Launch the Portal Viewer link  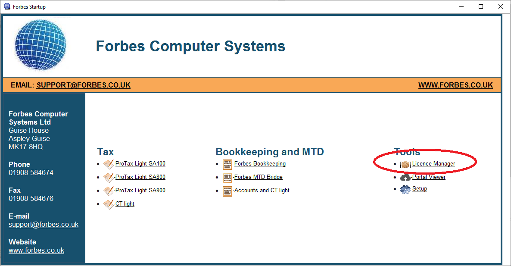(429, 177)
